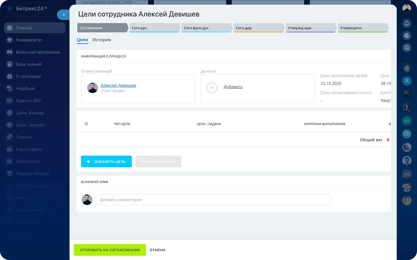The height and width of the screenshot is (260, 417).
Task: Click the Добавить цель button
Action: coord(106,161)
